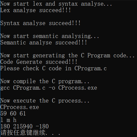Click the 'Now compile the C program...' line
This screenshot has height=137, width=137.
45,81
